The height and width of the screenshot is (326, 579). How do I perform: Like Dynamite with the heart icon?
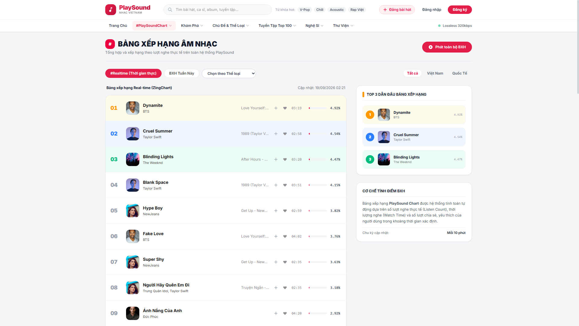coord(285,108)
